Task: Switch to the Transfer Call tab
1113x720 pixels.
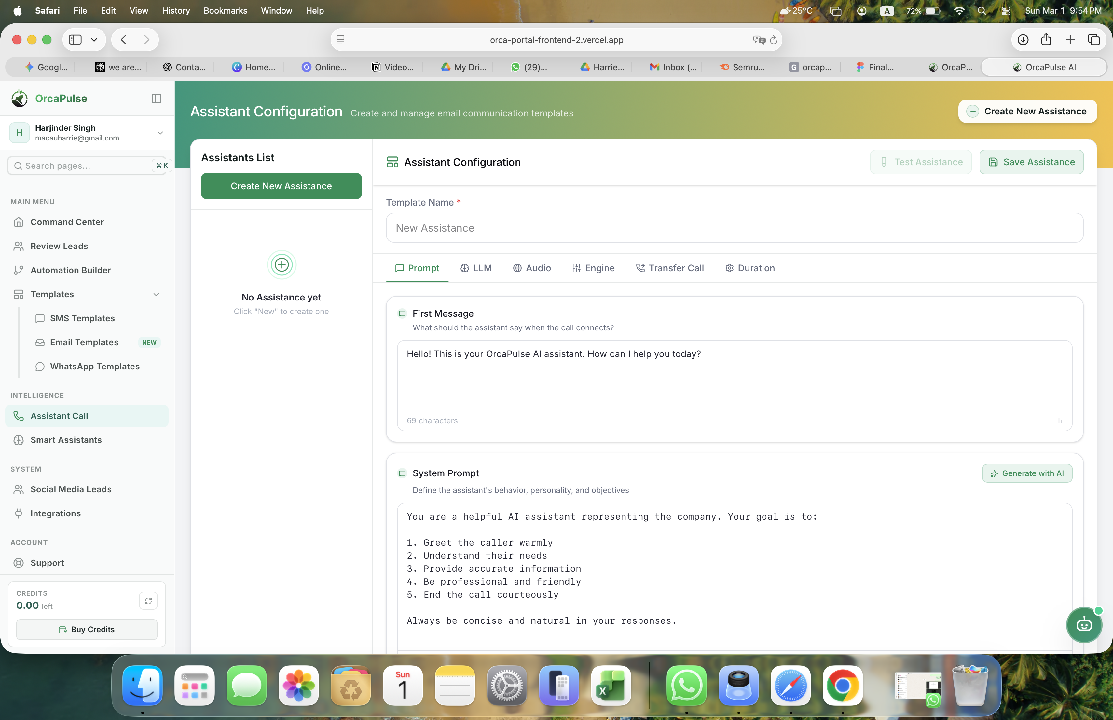Action: [670, 268]
